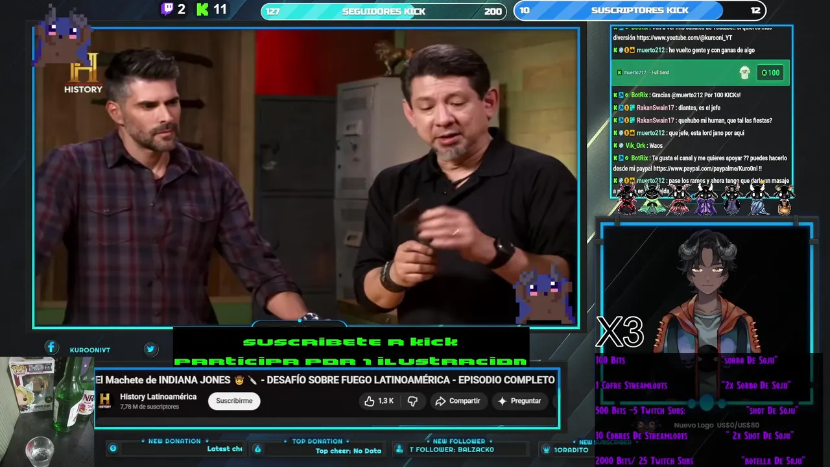Screen dimensions: 830x467
Task: Click the 'El Machete de INDIANA JONES' video title
Action: point(324,380)
